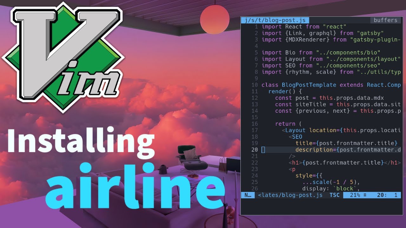Image resolution: width=406 pixels, height=228 pixels.
Task: Click the TSC linter indicator in the statusline
Action: (x=334, y=195)
